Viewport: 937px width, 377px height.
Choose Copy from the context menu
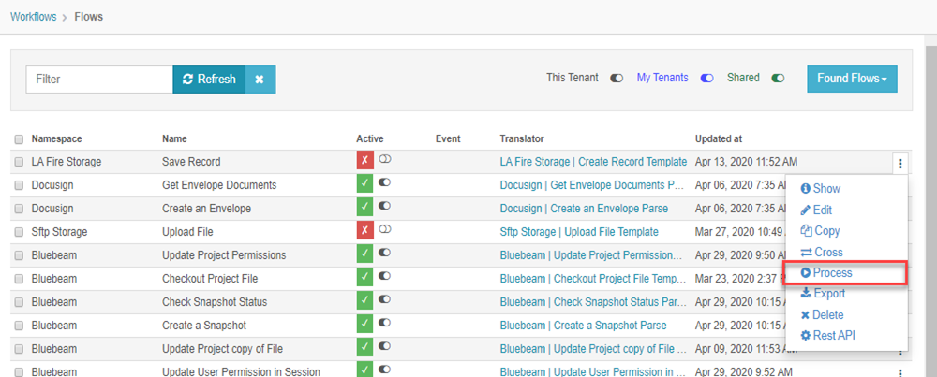[820, 231]
